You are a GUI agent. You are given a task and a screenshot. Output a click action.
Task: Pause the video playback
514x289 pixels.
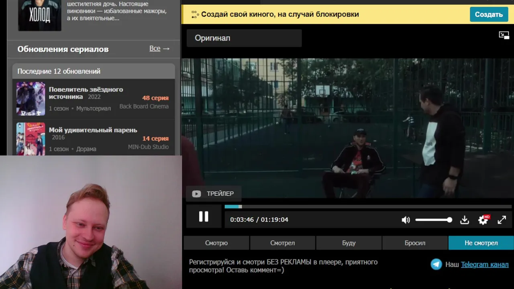click(204, 217)
